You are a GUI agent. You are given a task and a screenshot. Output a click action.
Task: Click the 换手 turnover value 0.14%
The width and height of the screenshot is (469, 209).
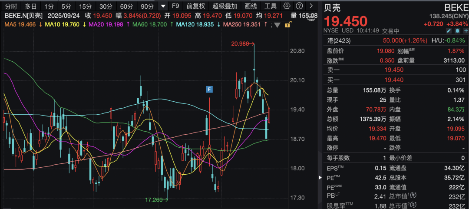coord(457,89)
